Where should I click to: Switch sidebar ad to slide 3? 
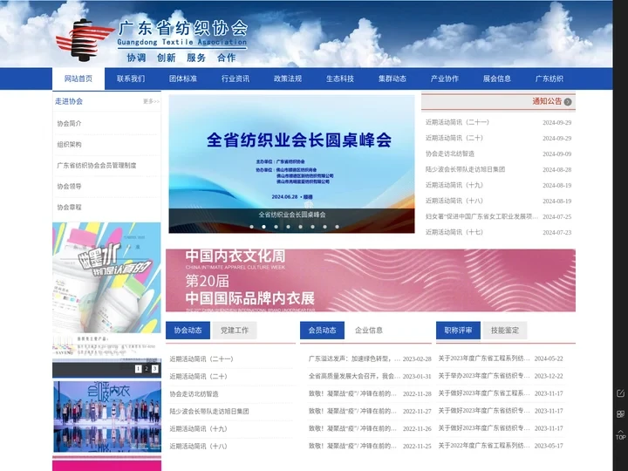point(155,369)
